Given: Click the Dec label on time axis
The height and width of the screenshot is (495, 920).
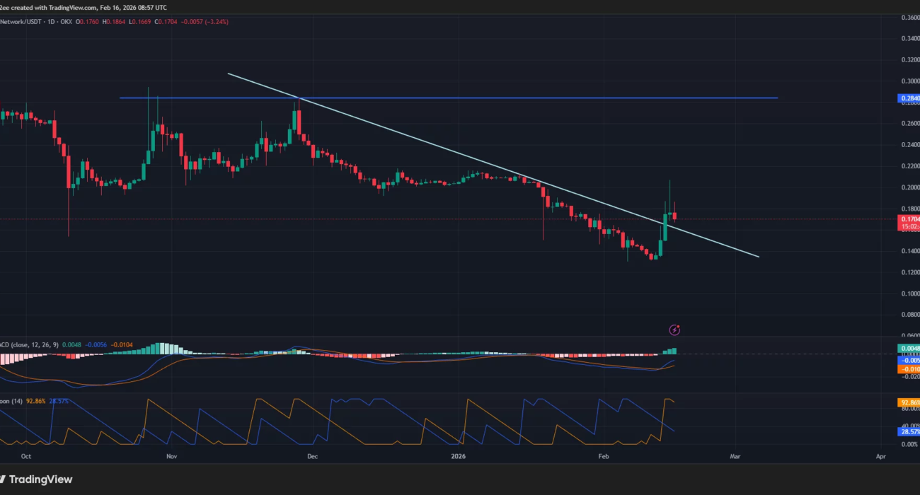Looking at the screenshot, I should (311, 457).
